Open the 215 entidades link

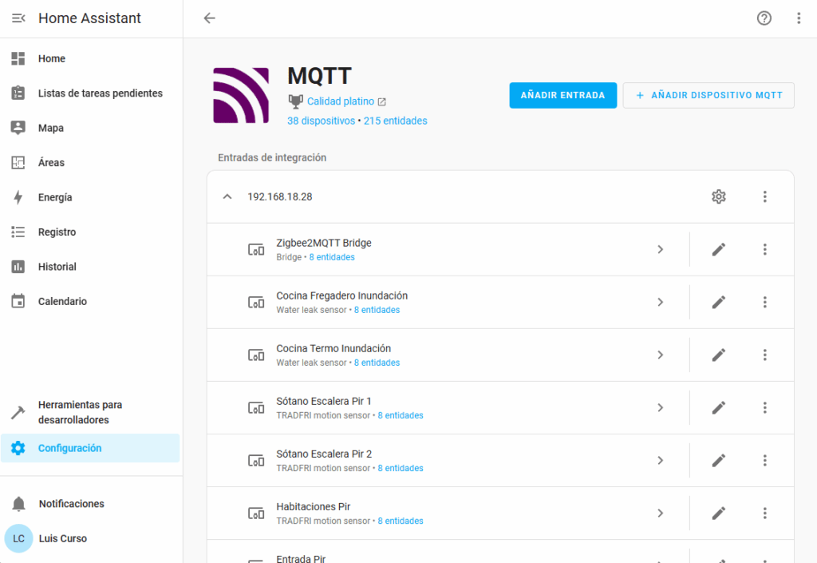(396, 121)
